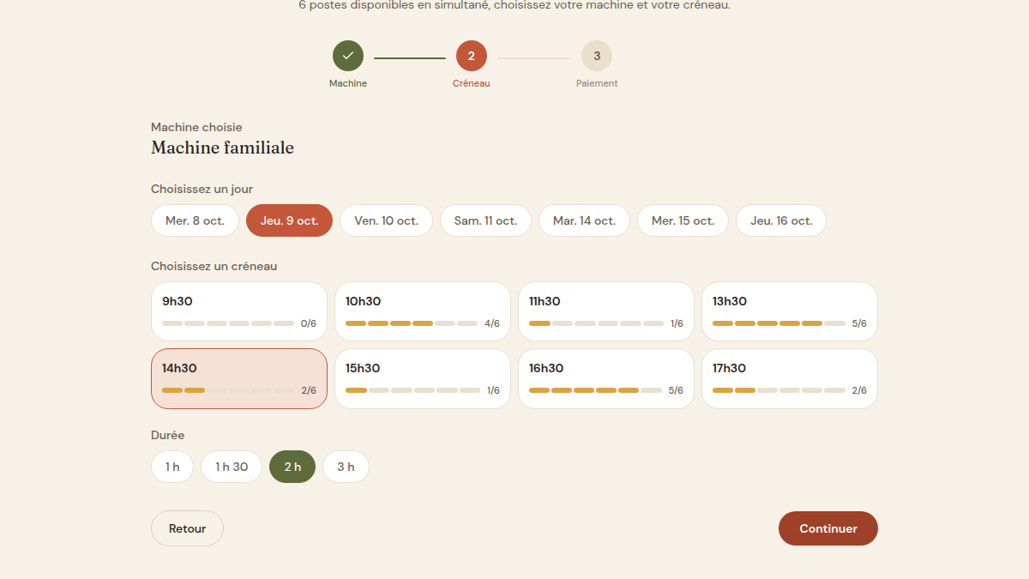
Task: Click the Retour button
Action: tap(187, 528)
